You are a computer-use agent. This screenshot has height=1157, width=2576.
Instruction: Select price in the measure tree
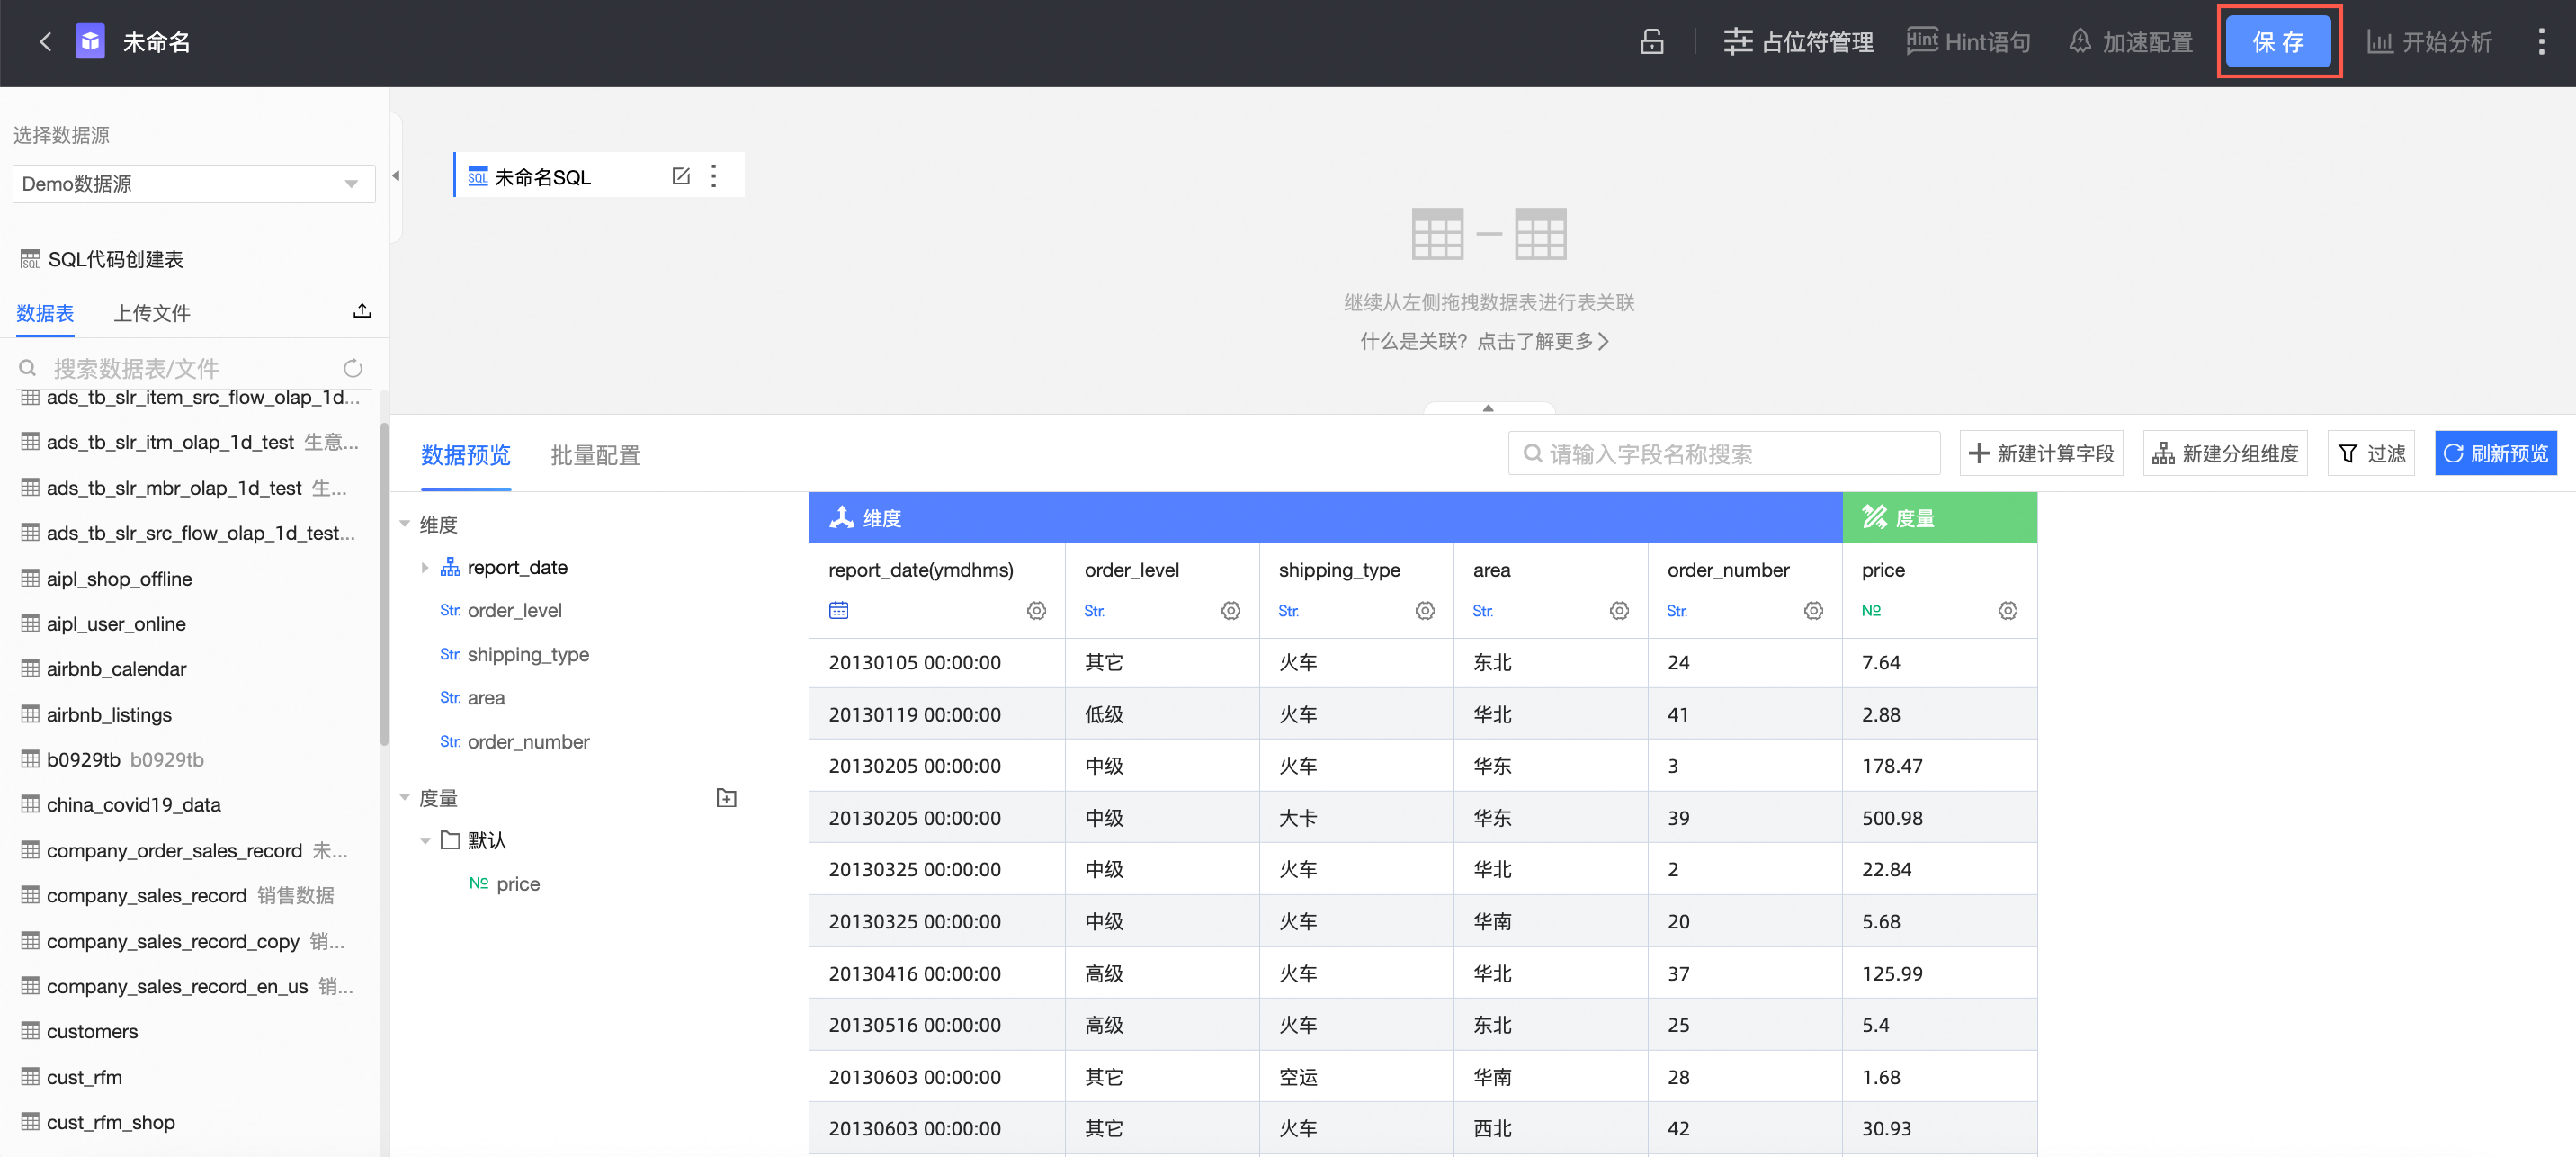(x=518, y=884)
